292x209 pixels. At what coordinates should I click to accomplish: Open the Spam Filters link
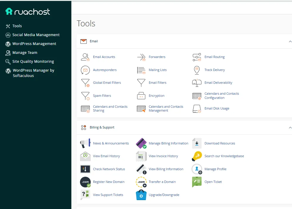[102, 96]
